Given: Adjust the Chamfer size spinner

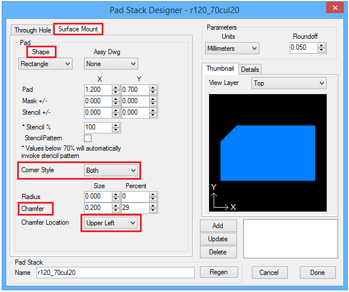Looking at the screenshot, I should tap(115, 208).
